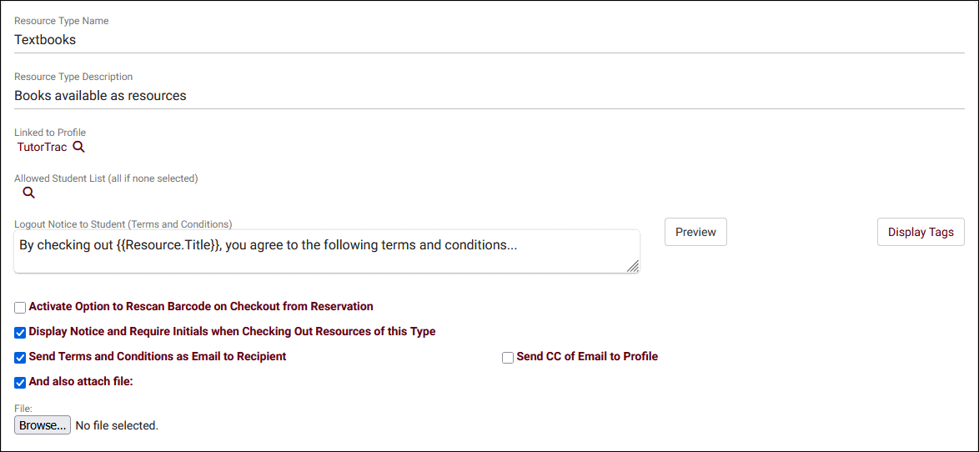Uncheck Display Notice and Require Initials checkbox

tap(21, 332)
